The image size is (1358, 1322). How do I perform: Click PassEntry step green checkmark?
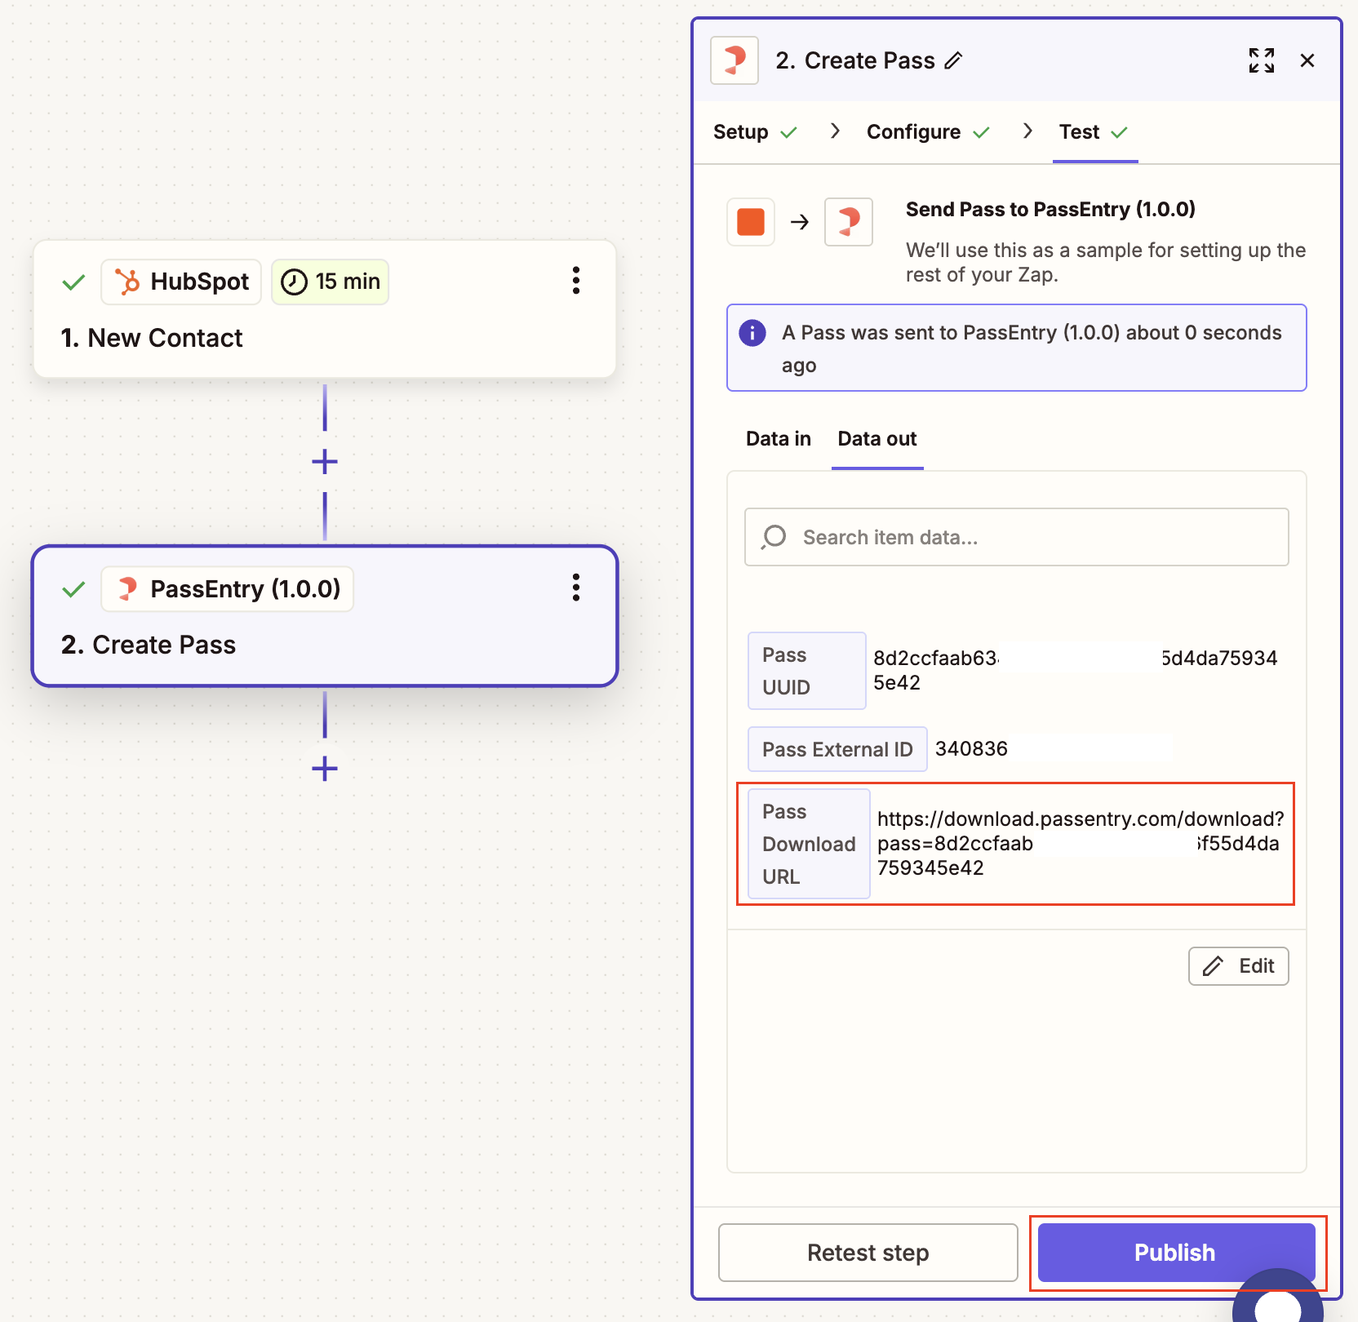73,589
